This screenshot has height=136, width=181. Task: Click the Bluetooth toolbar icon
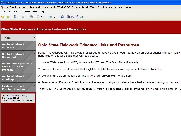point(77,17)
